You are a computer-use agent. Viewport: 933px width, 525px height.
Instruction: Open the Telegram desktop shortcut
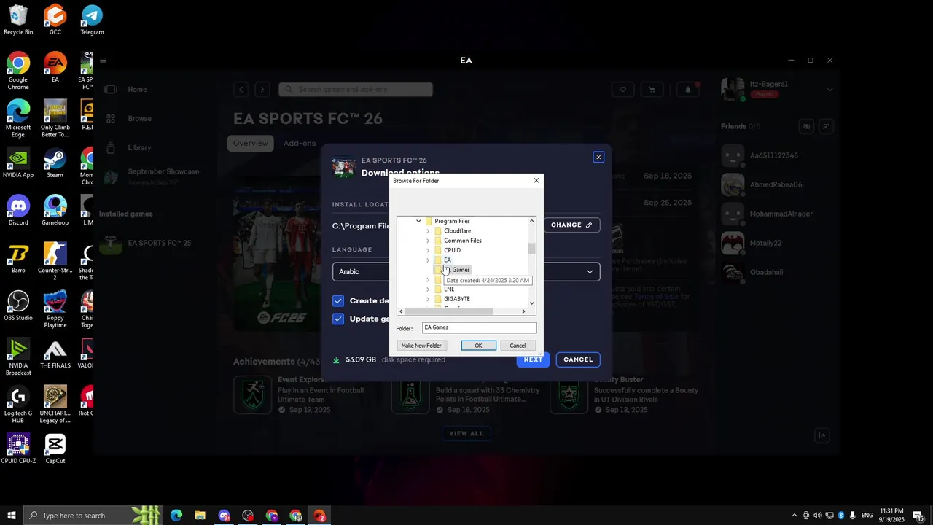click(x=92, y=20)
